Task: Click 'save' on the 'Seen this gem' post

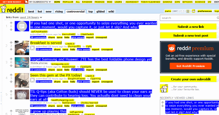Action: [x=65, y=82]
